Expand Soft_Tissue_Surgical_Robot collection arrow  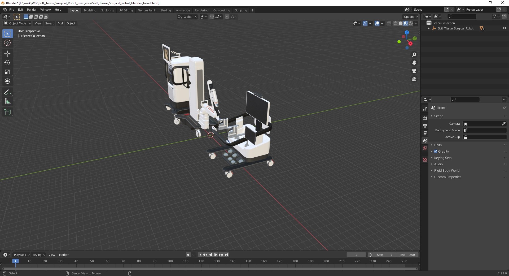pyautogui.click(x=429, y=28)
